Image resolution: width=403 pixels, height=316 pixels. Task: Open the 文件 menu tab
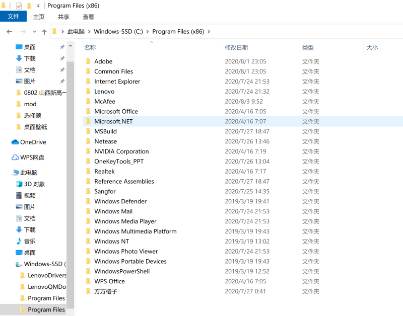pos(14,17)
